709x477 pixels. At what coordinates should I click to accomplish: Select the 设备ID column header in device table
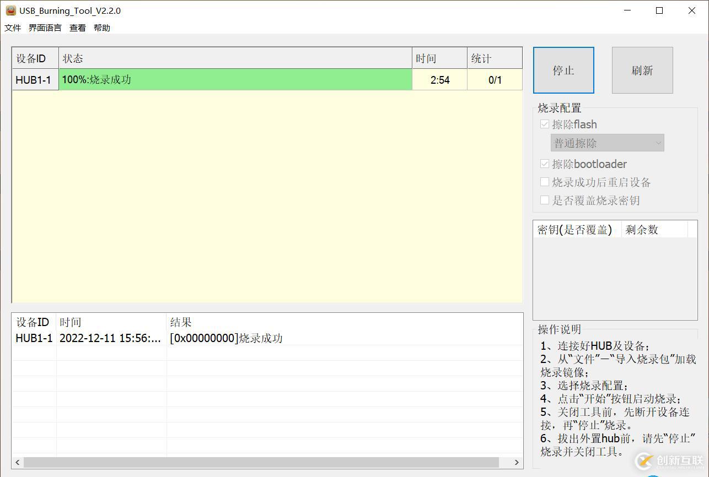[35, 58]
